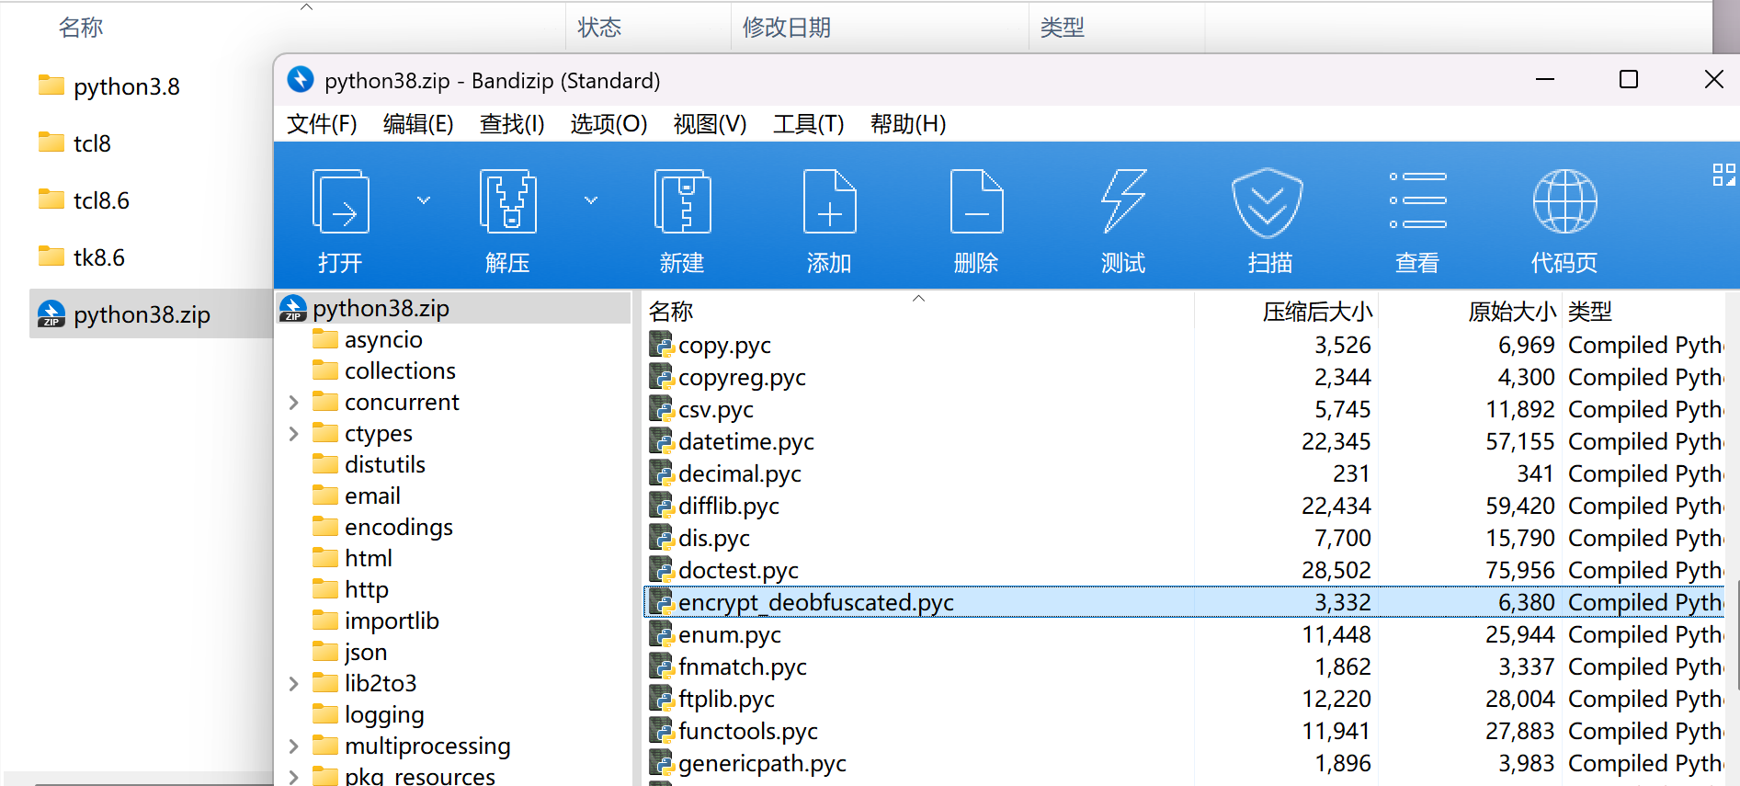Open the 文件(F) menu

pyautogui.click(x=322, y=124)
